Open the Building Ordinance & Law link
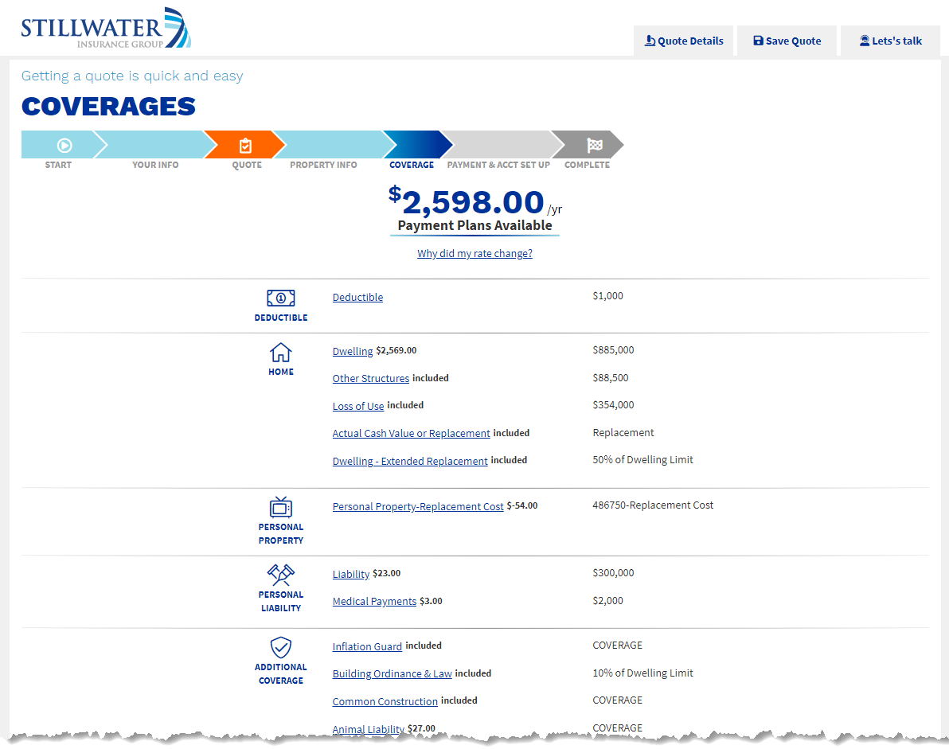Image resolution: width=949 pixels, height=749 pixels. [x=392, y=674]
